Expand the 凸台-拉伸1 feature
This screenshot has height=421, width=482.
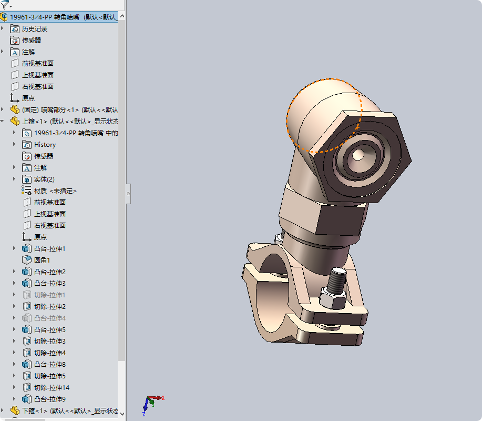[x=14, y=248]
